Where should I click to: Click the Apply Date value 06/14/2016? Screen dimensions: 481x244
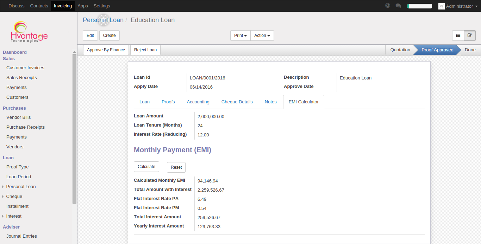[201, 87]
